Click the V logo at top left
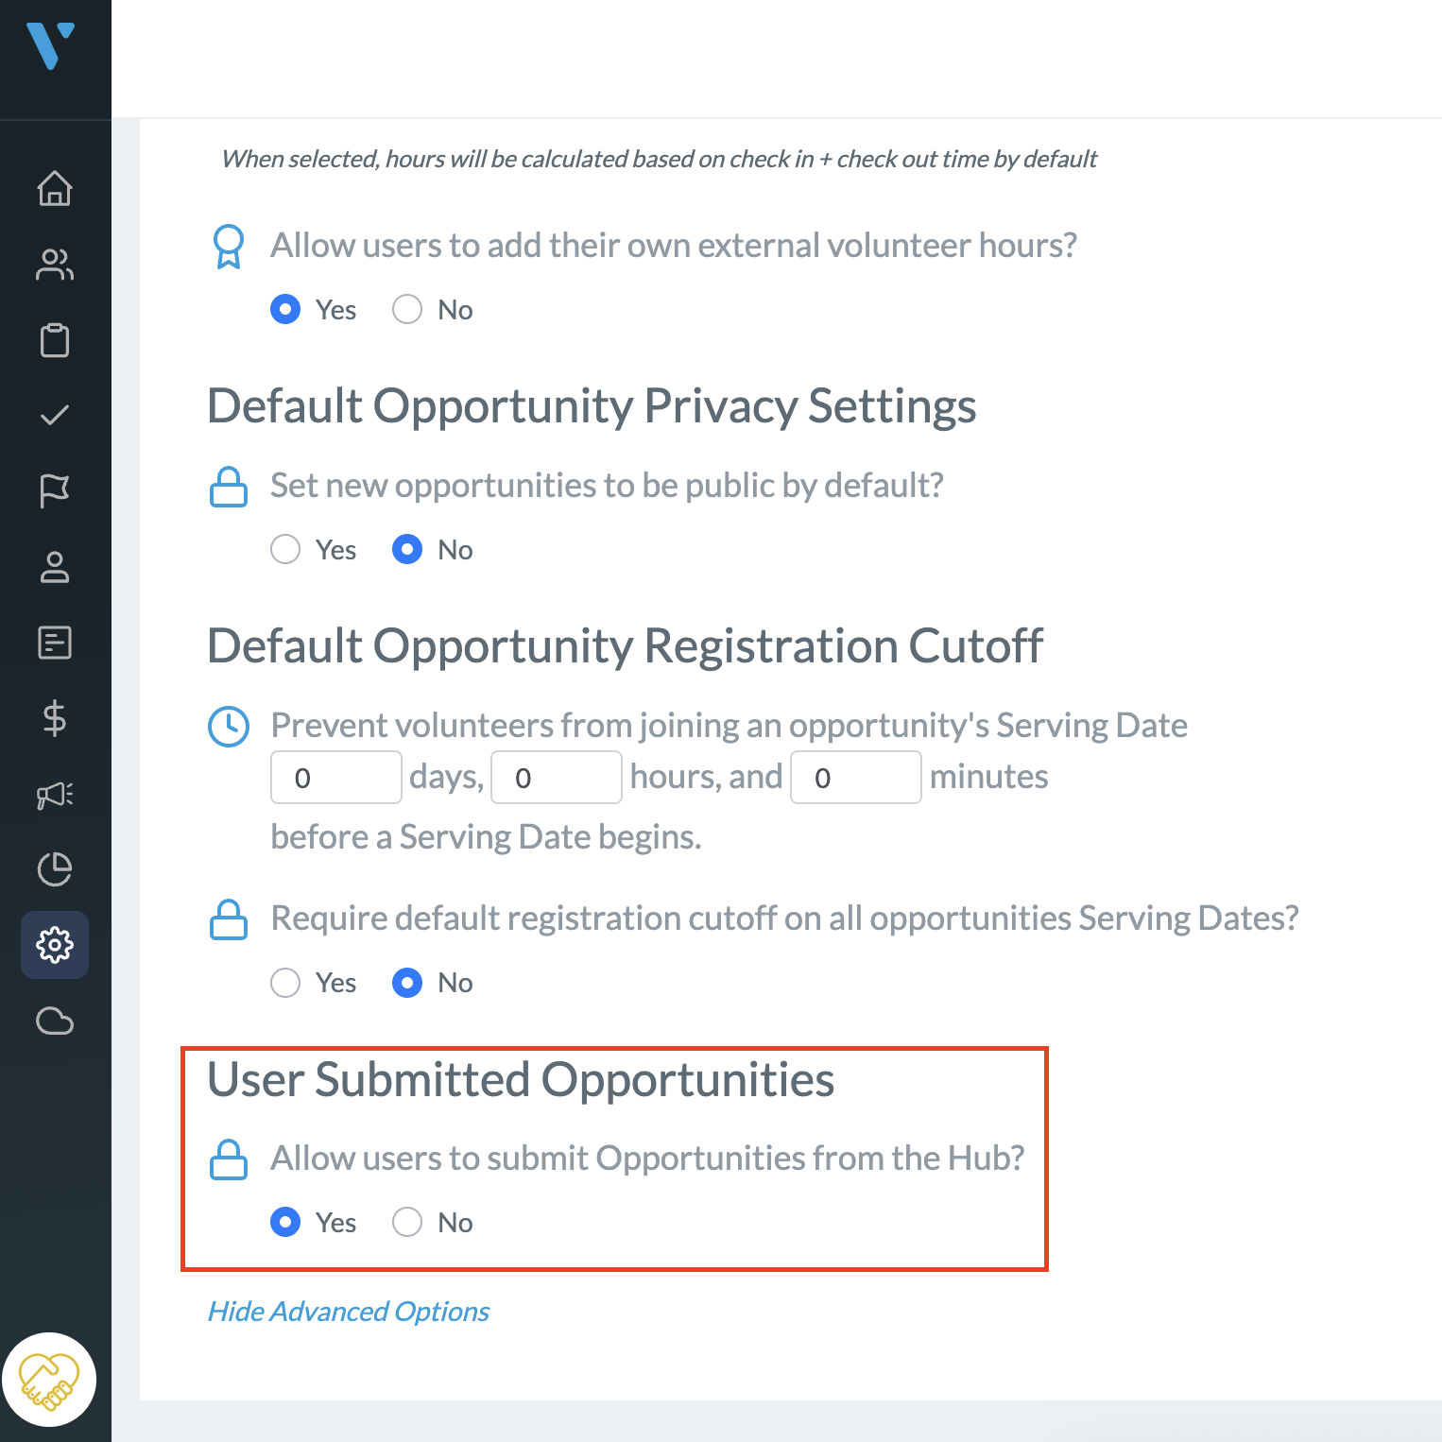The height and width of the screenshot is (1442, 1442). click(51, 45)
